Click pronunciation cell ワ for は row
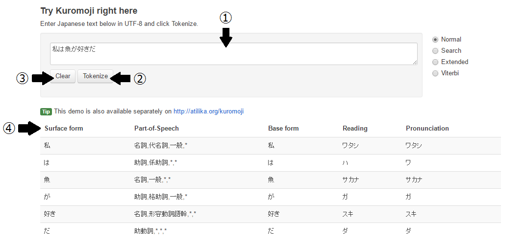The height and width of the screenshot is (245, 526). pyautogui.click(x=408, y=163)
